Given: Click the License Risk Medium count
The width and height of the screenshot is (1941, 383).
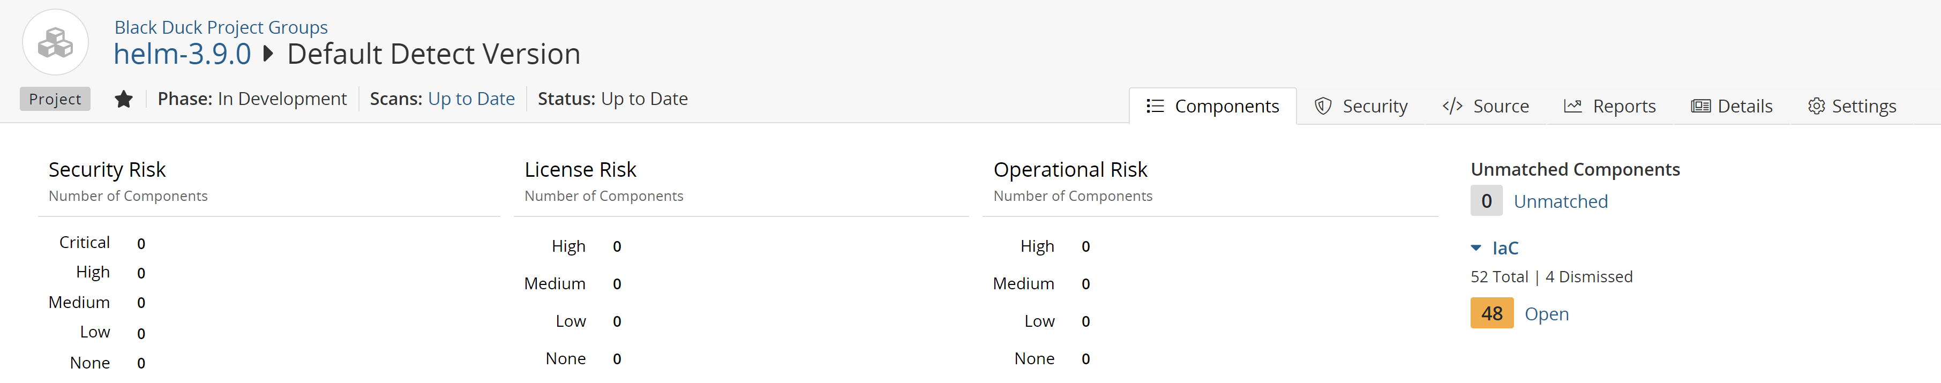Looking at the screenshot, I should (x=617, y=284).
